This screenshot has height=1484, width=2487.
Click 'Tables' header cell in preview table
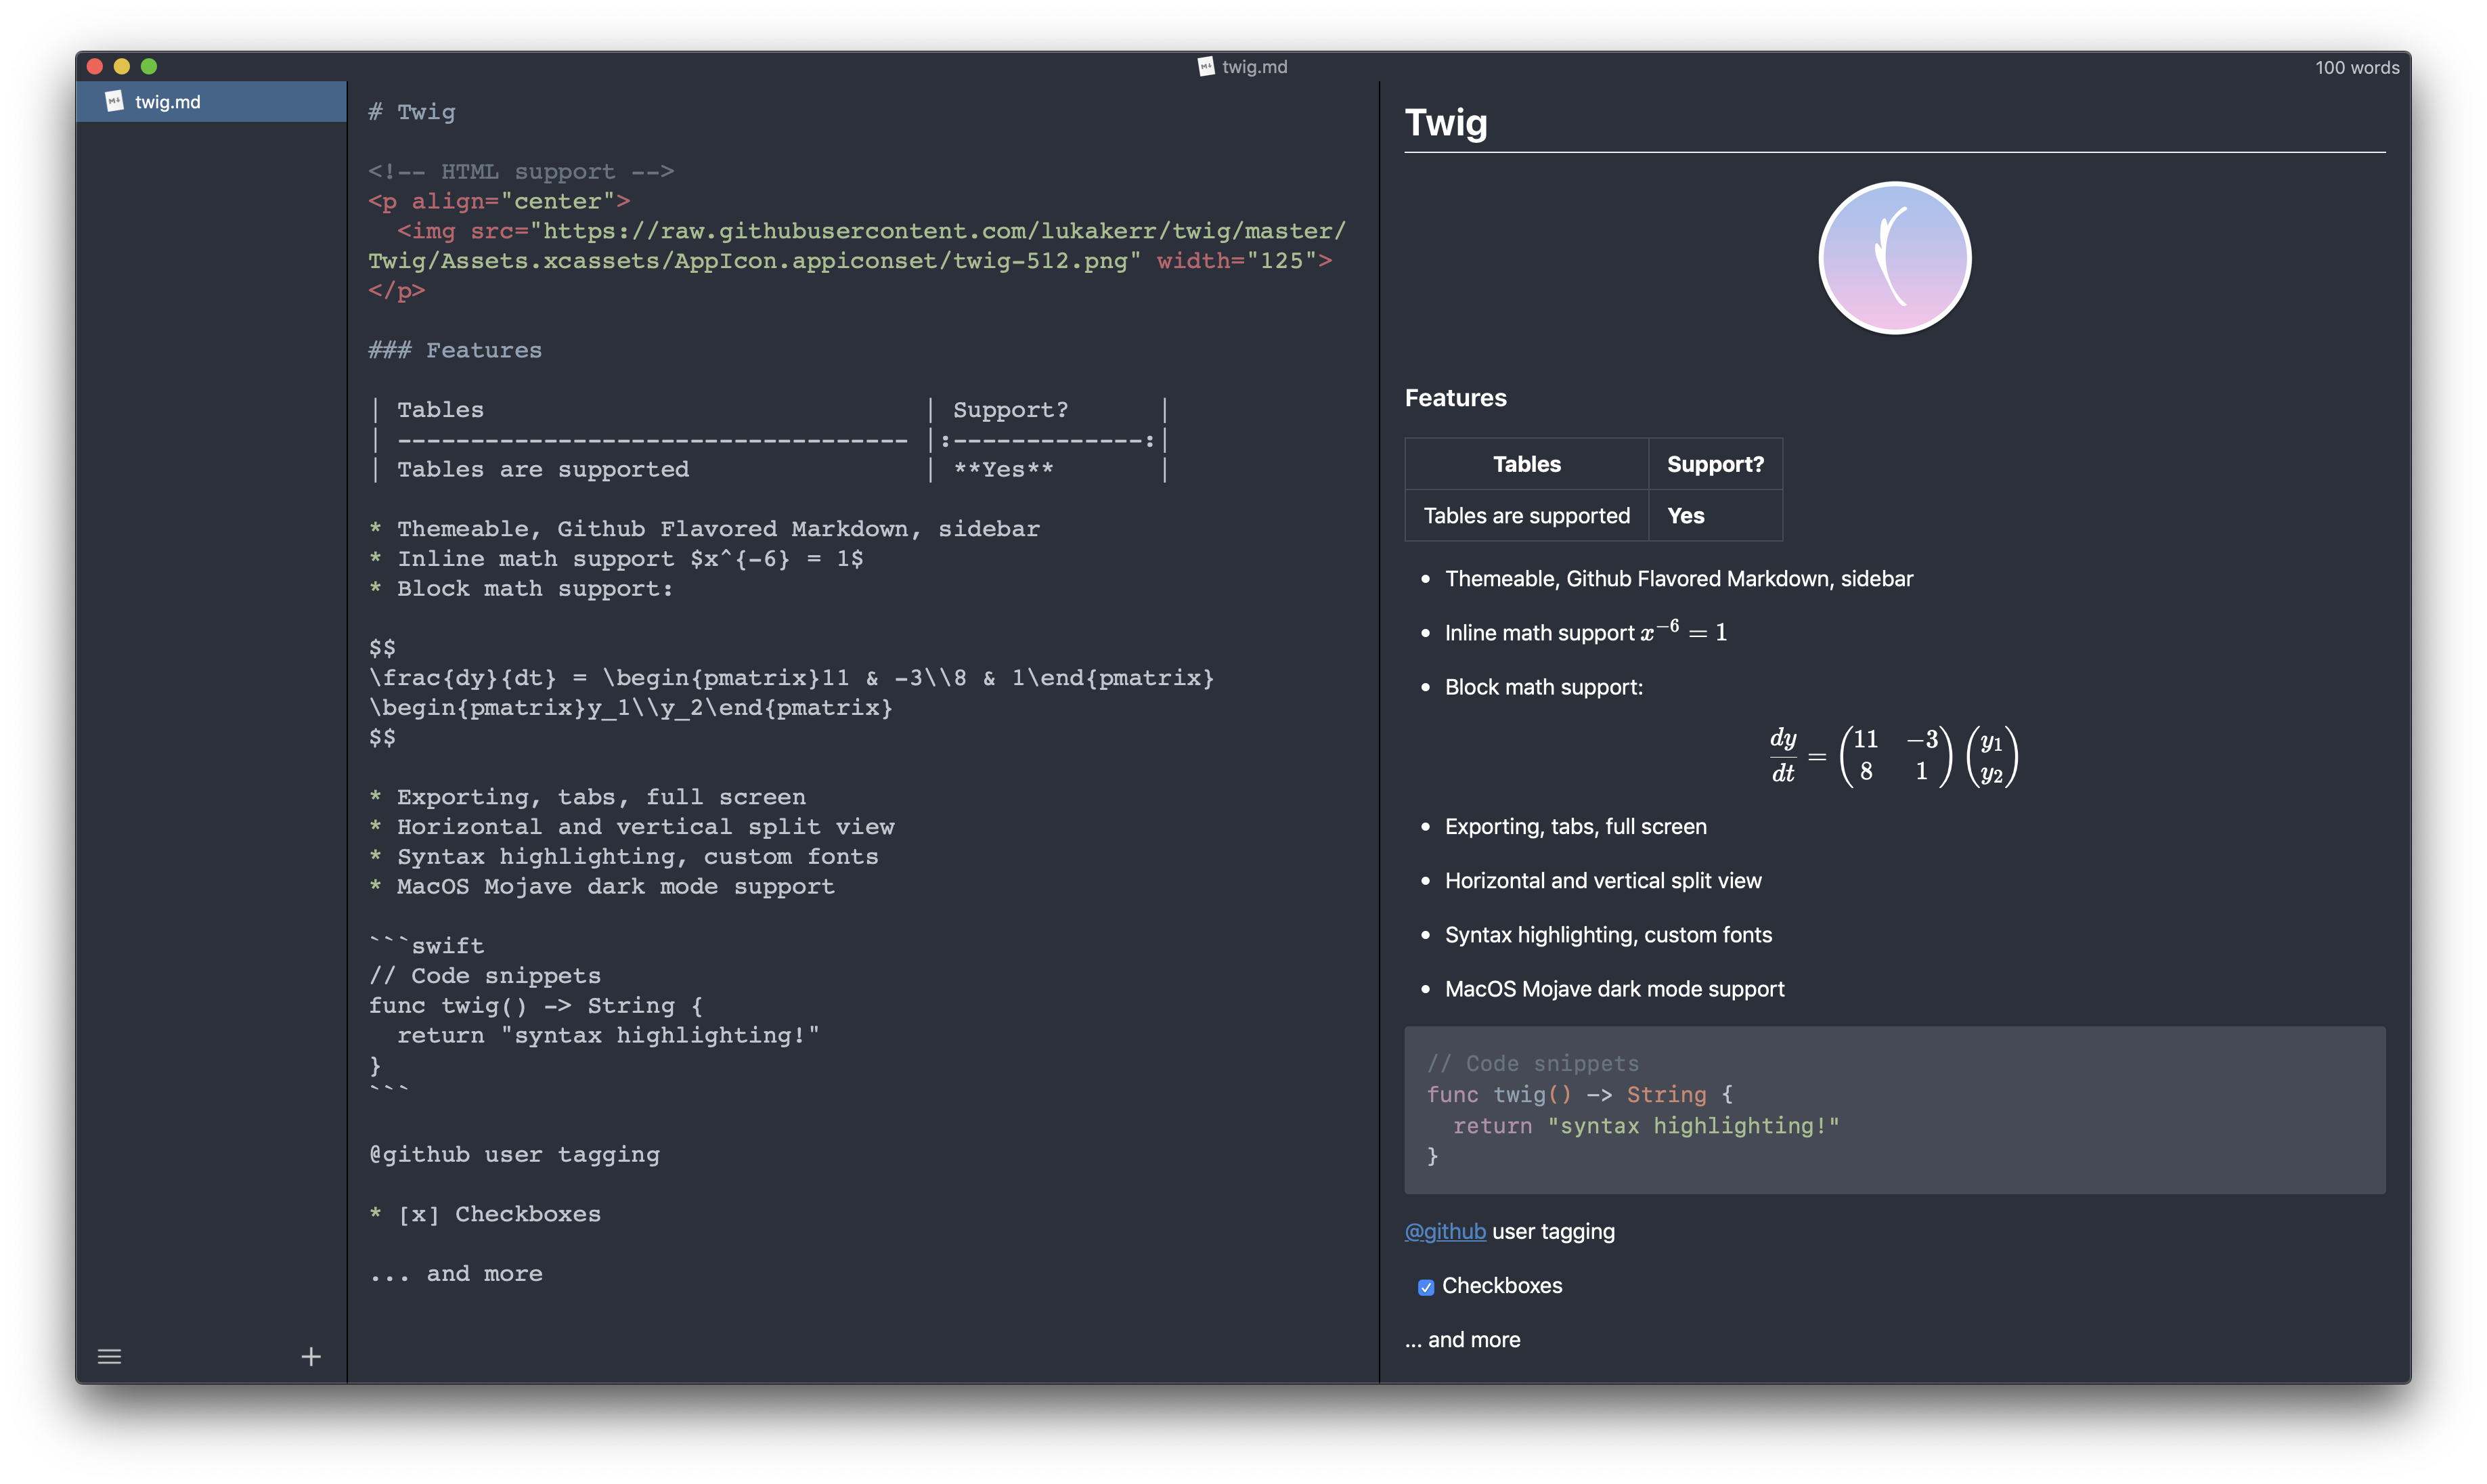pyautogui.click(x=1526, y=464)
